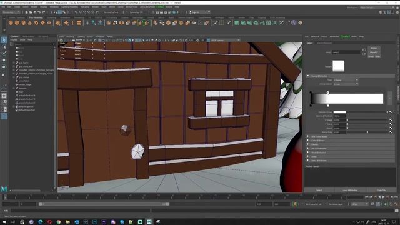Click checker map button for Selected Color
This screenshot has width=400, height=225.
point(391,112)
